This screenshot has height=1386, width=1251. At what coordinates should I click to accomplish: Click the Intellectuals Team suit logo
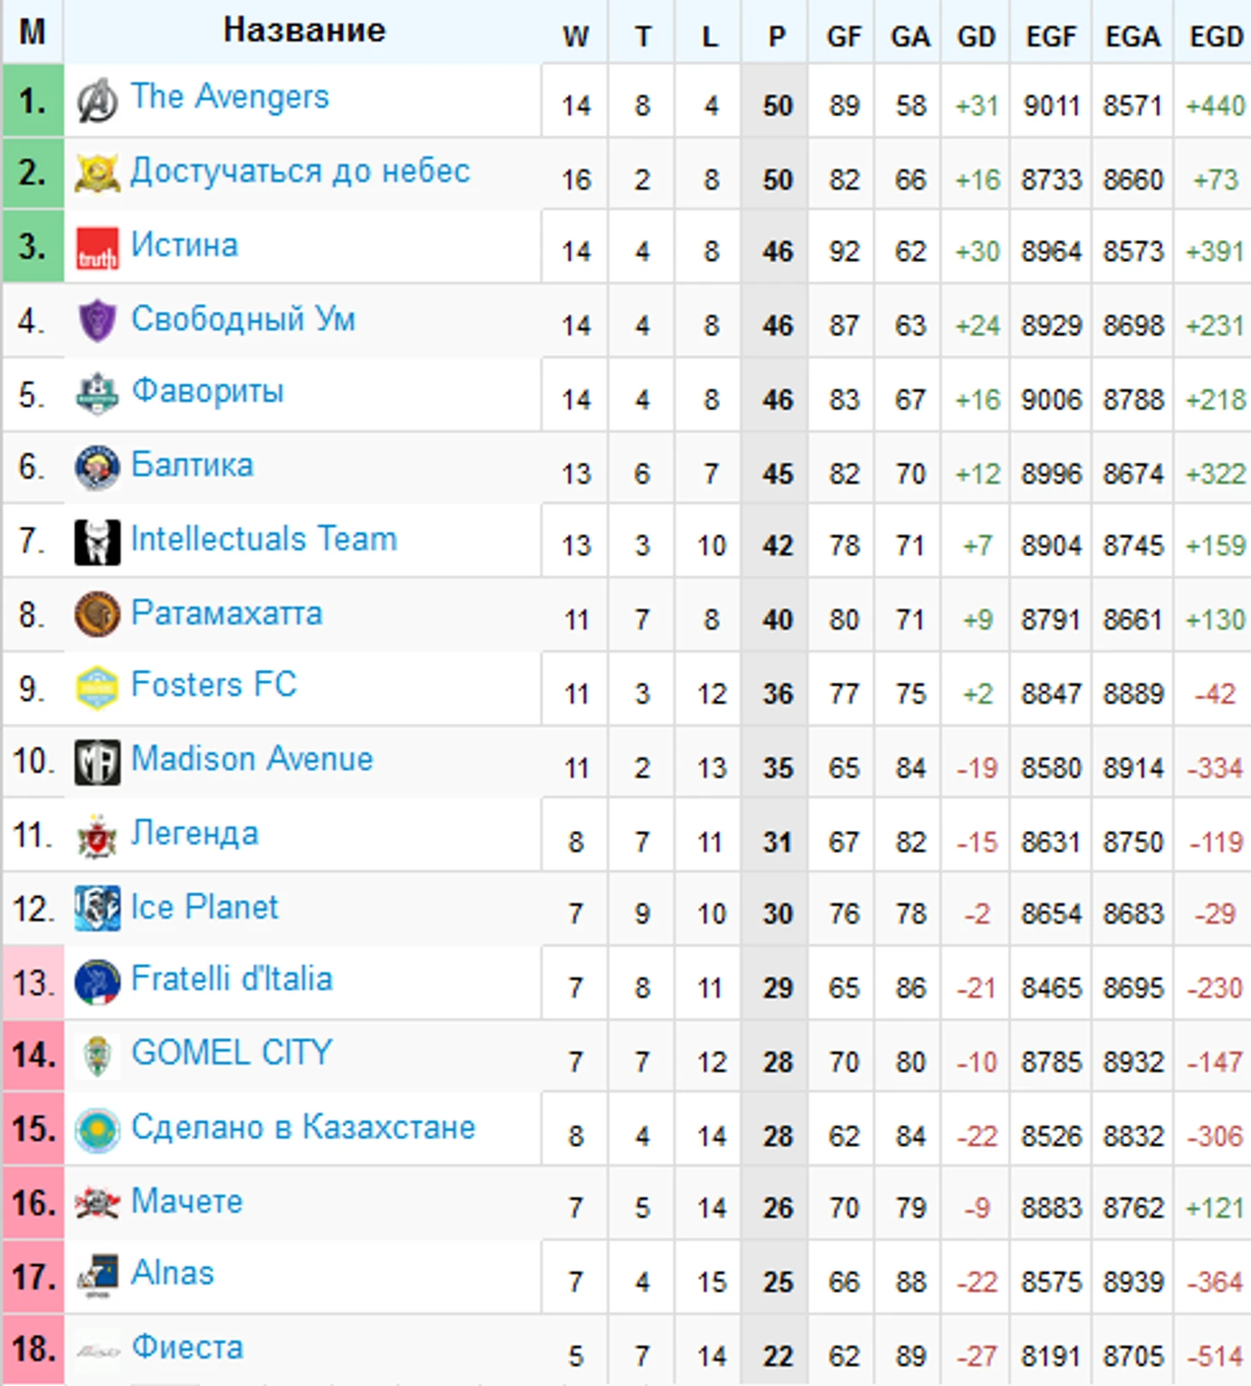(x=97, y=542)
